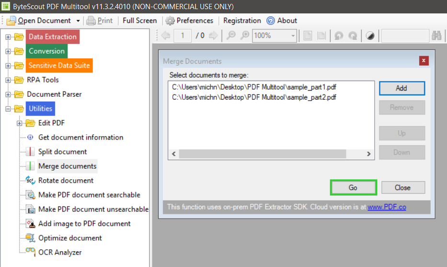Select sample_part1.pdf in the merge list

point(254,87)
